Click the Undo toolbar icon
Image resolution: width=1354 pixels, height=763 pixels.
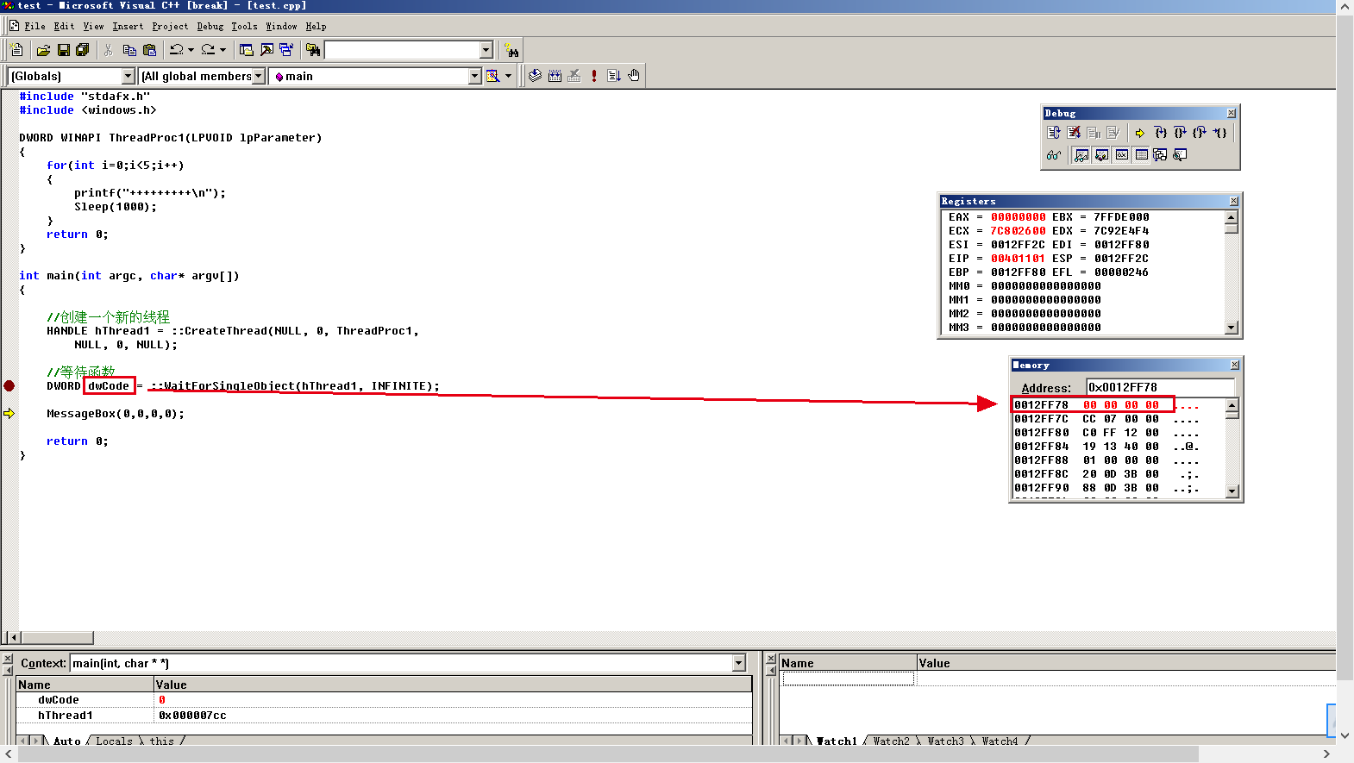pyautogui.click(x=176, y=50)
